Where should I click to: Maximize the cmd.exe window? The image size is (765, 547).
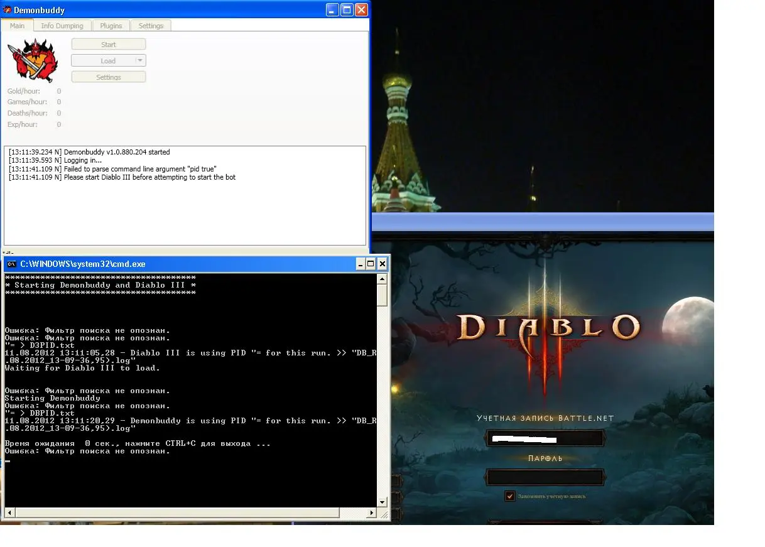point(371,264)
